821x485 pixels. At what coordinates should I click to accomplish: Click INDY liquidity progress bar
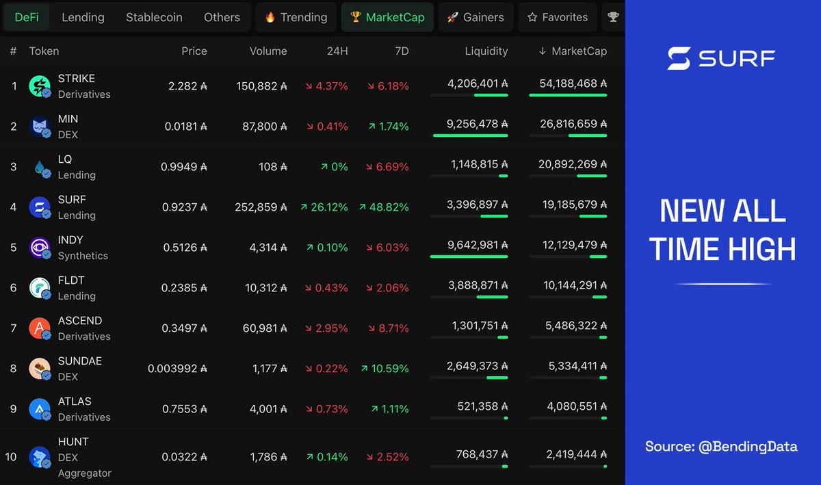tap(469, 257)
